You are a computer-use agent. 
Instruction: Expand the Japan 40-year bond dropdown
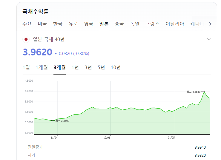point(209,39)
